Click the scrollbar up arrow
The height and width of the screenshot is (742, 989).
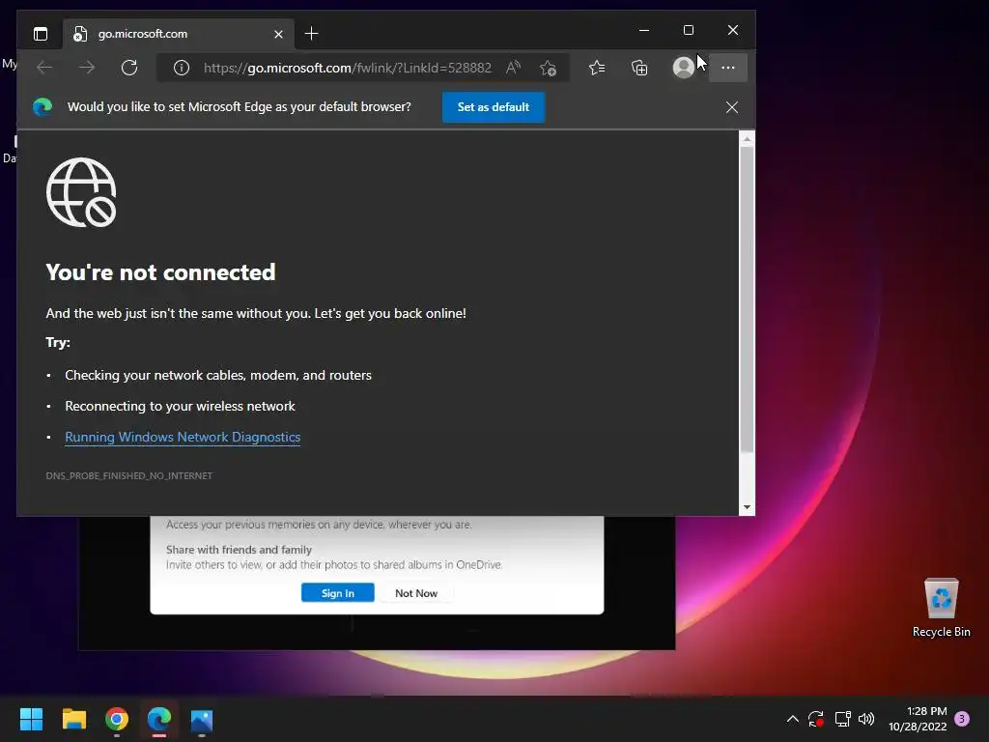(x=747, y=138)
